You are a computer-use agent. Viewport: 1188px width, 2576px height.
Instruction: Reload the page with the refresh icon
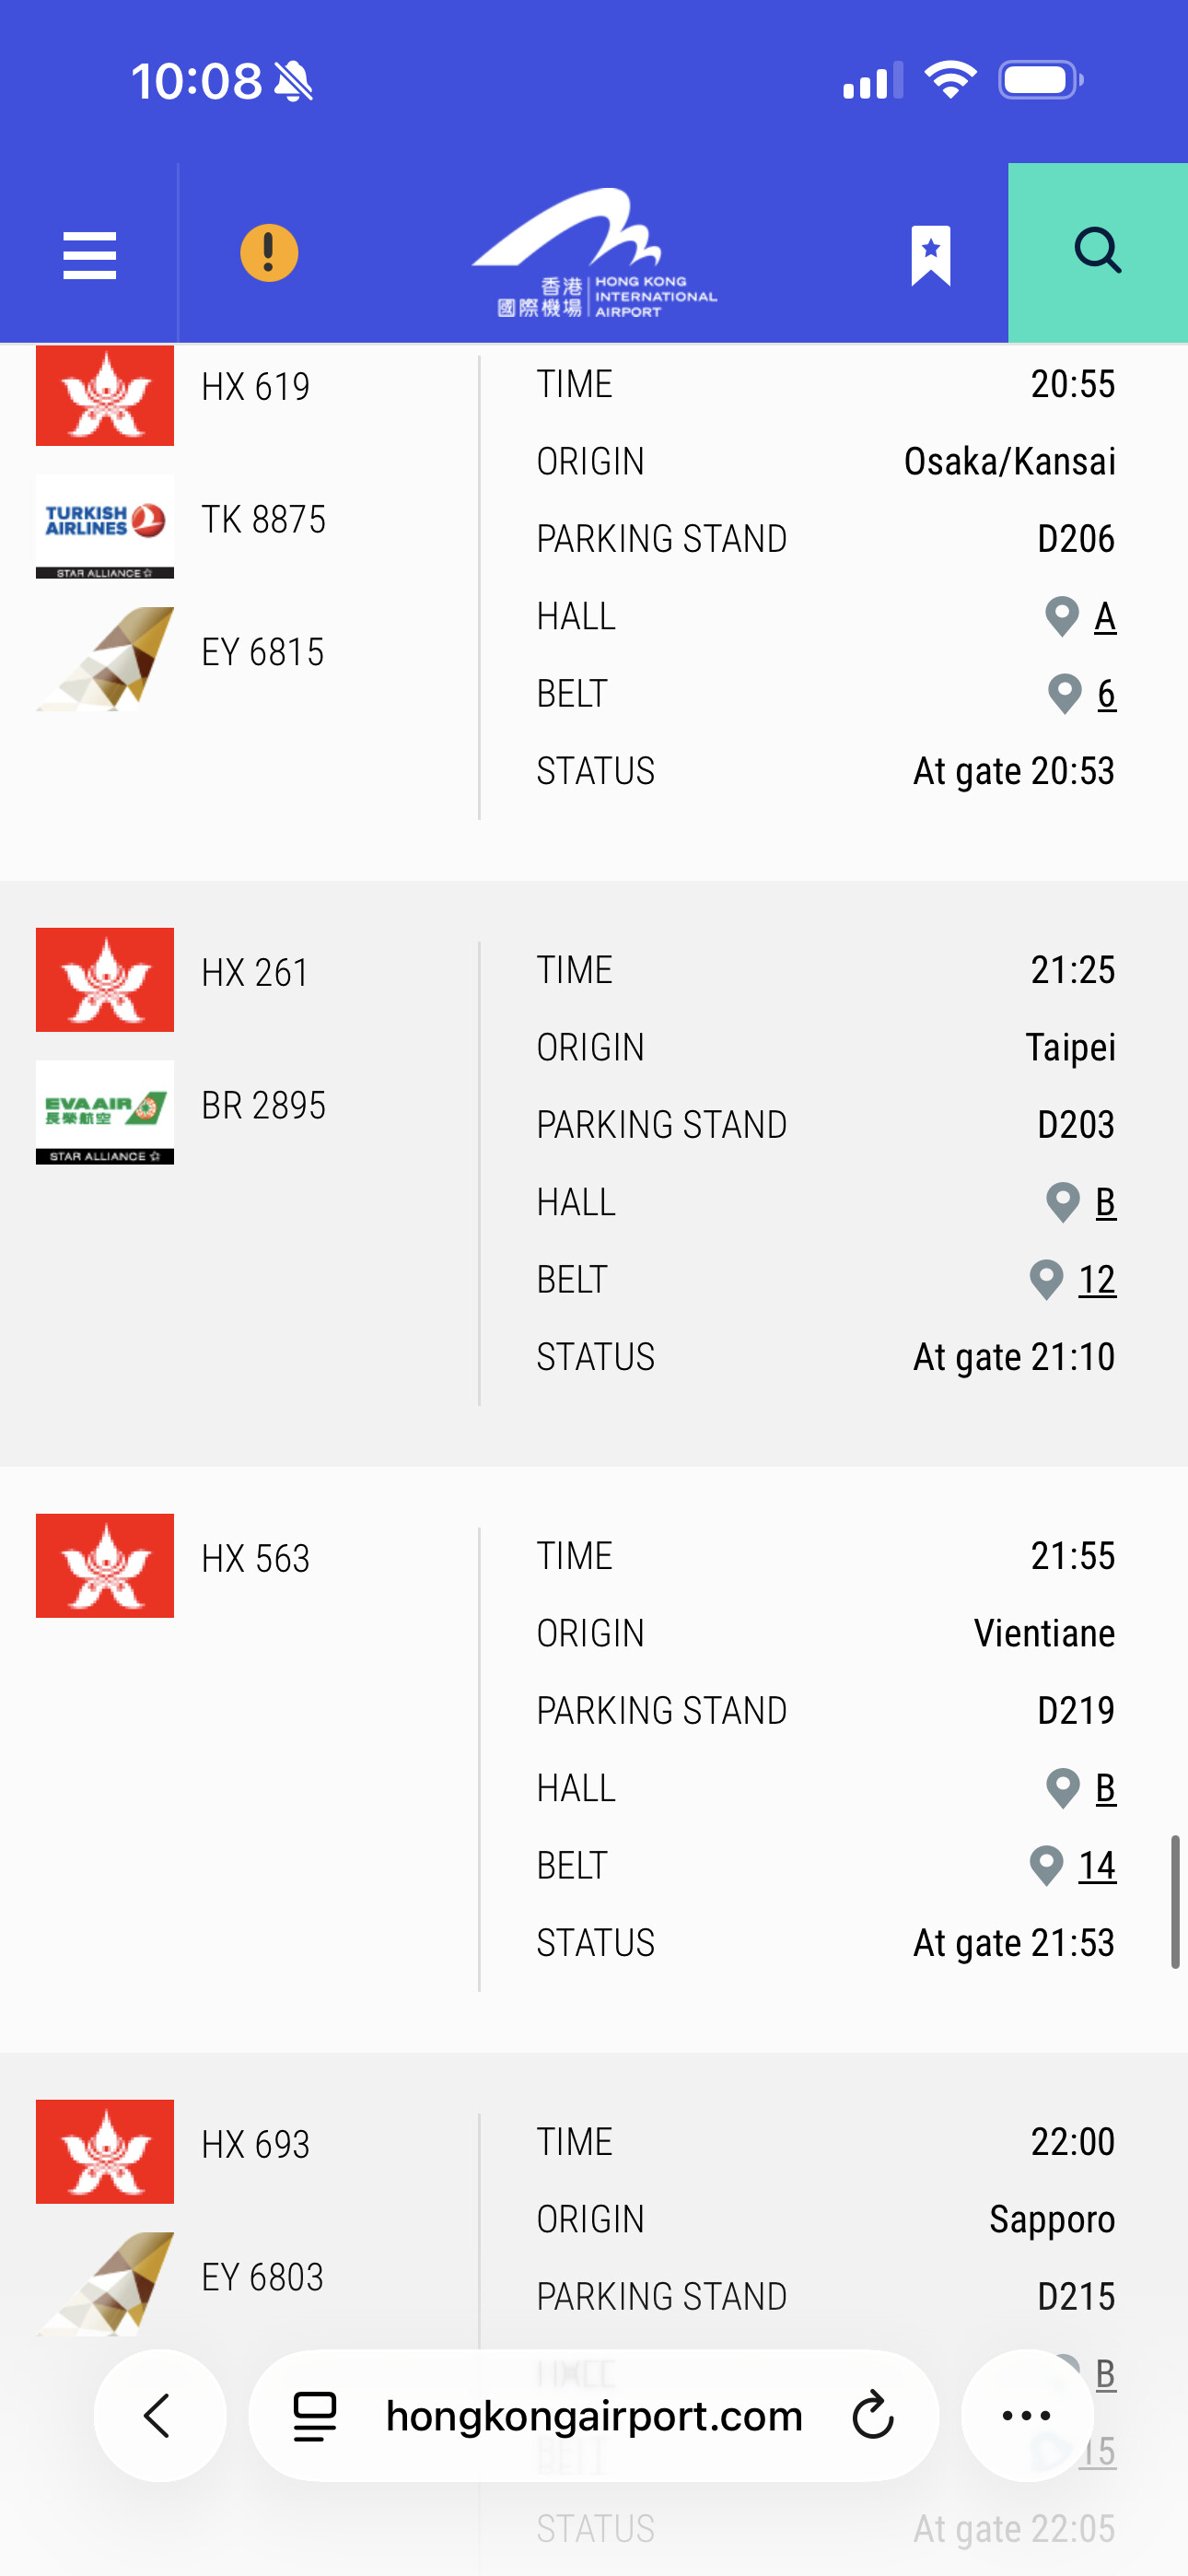click(873, 2416)
